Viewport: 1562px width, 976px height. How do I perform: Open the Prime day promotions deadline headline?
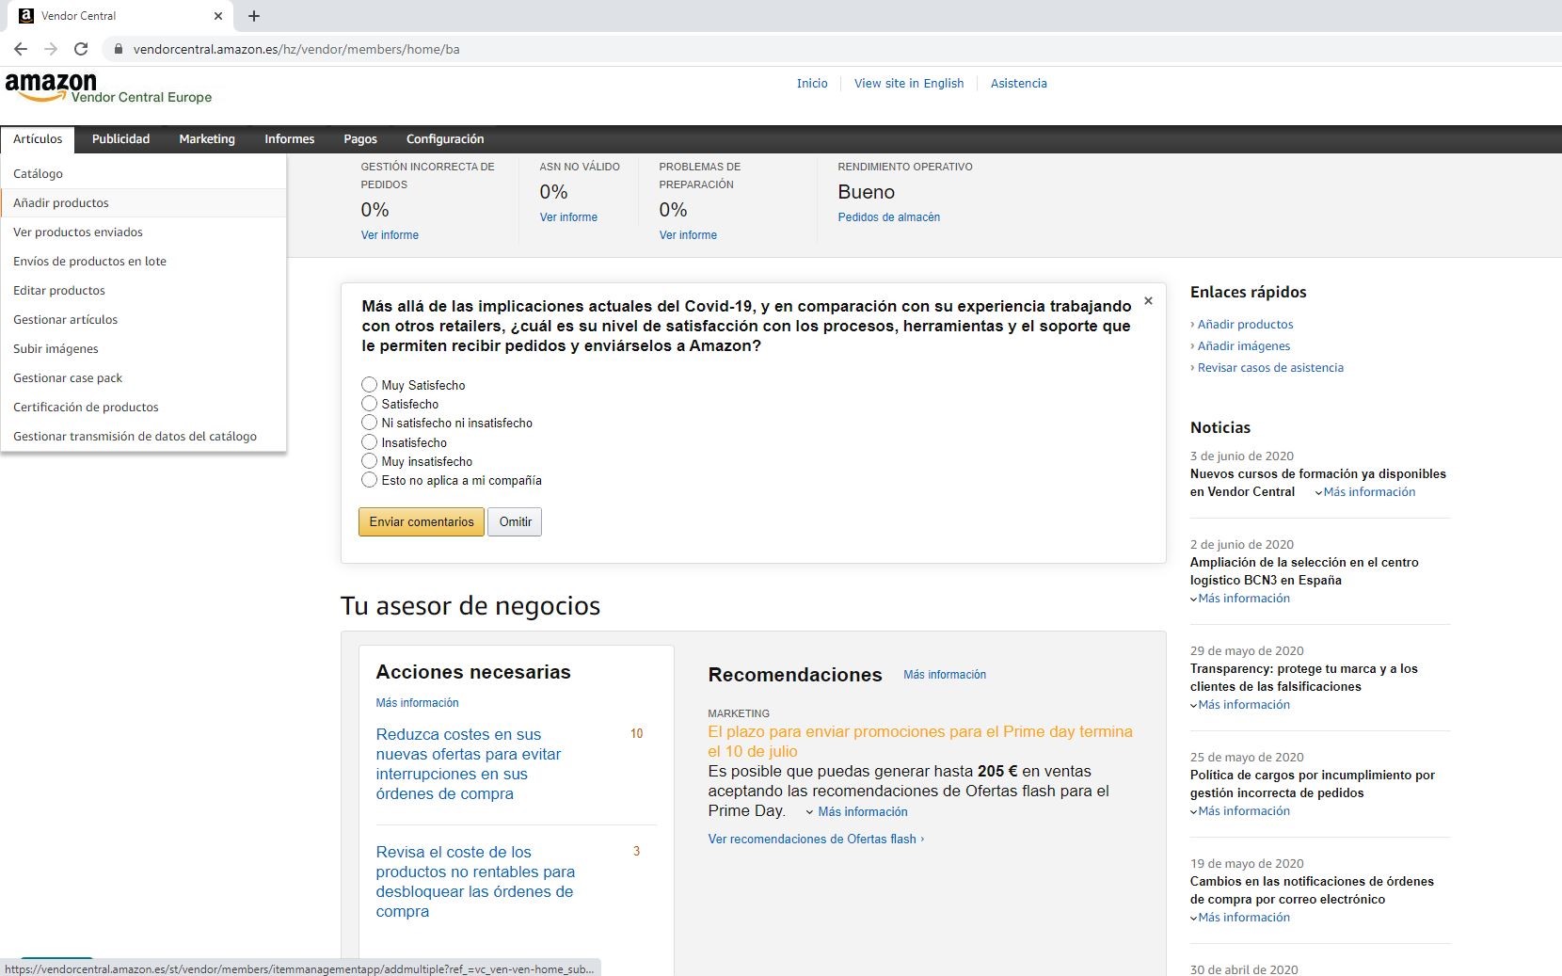(920, 742)
